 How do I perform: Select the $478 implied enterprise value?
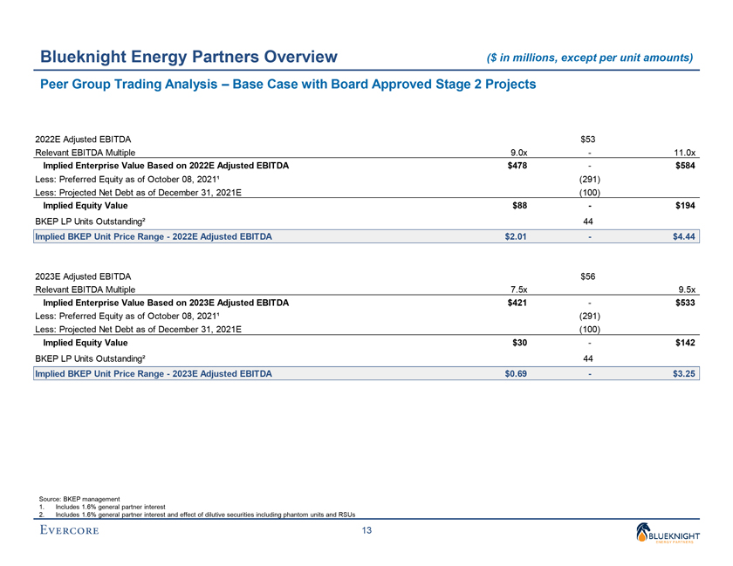517,166
